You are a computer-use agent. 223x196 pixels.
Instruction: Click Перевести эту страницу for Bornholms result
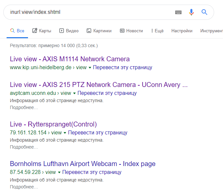pos(92,172)
